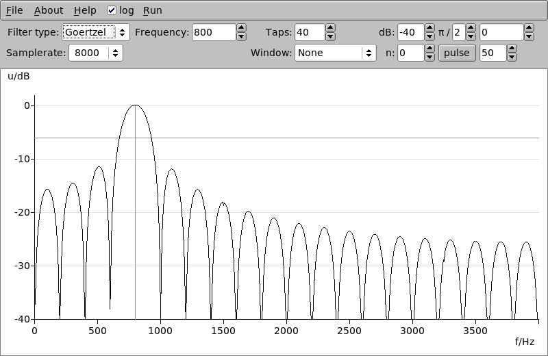
Task: Decrease n with the down arrow
Action: (429, 57)
